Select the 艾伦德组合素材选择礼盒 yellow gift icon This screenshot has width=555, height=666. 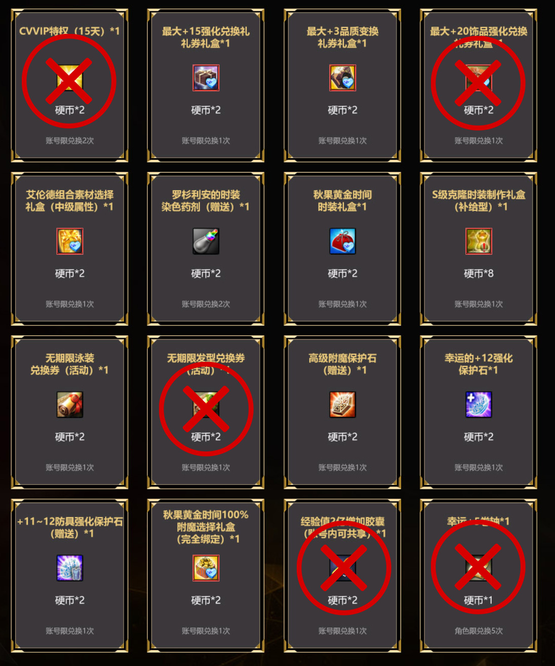coord(69,241)
